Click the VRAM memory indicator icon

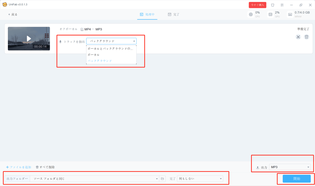click(x=290, y=15)
